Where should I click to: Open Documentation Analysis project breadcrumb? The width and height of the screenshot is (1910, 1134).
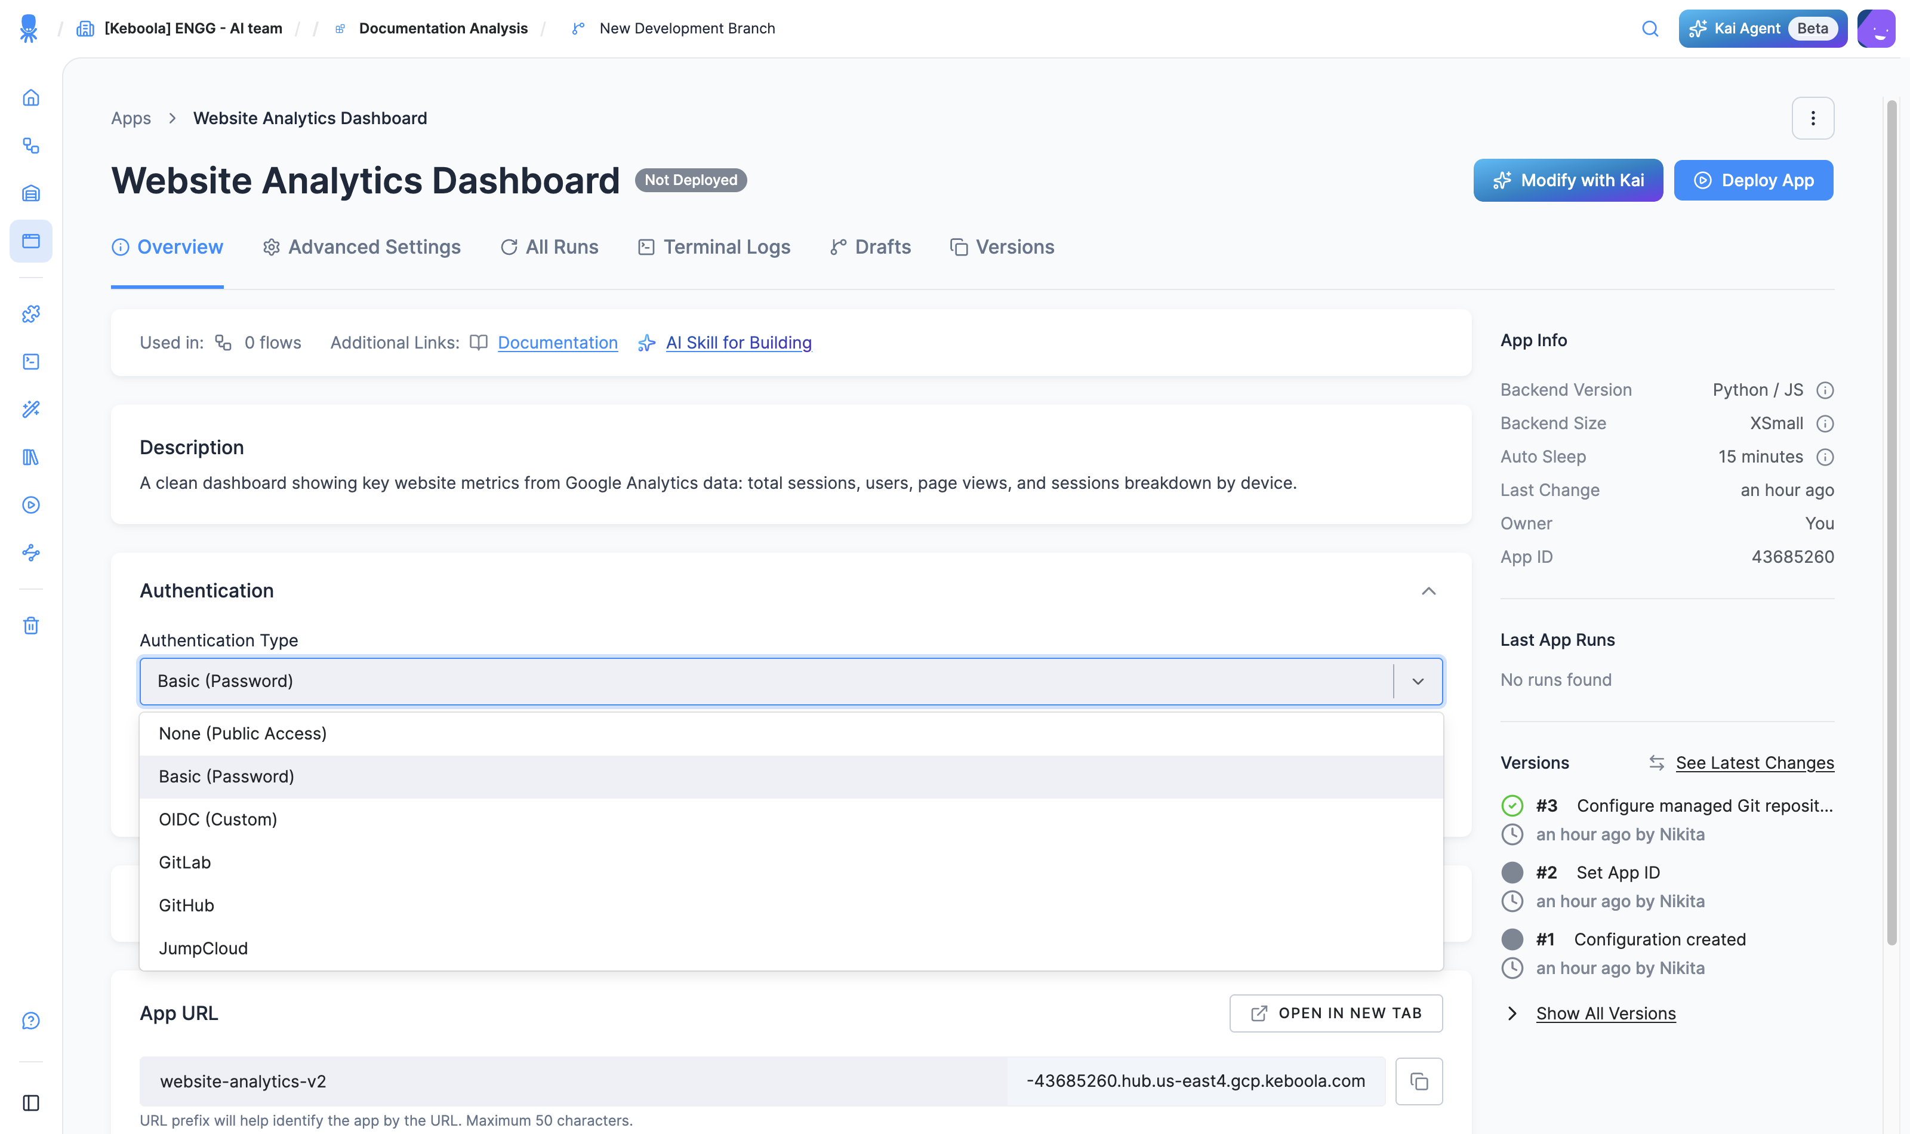pos(443,28)
